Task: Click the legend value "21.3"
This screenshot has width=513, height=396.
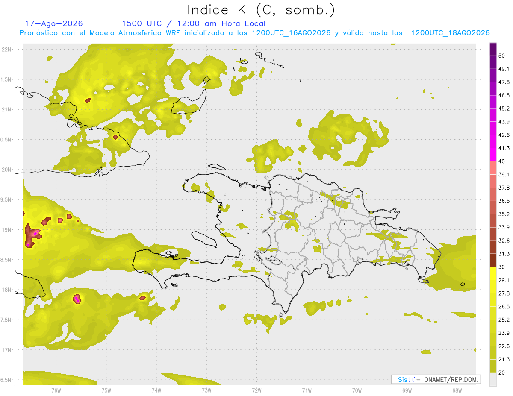Action: tap(504, 359)
